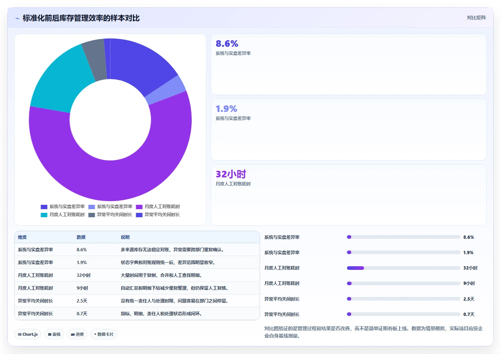Click the description starting 没有统一责任人
This screenshot has width=501, height=354.
coord(175,301)
